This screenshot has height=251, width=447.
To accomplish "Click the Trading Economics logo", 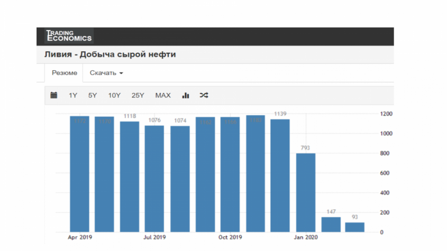I will coord(69,35).
